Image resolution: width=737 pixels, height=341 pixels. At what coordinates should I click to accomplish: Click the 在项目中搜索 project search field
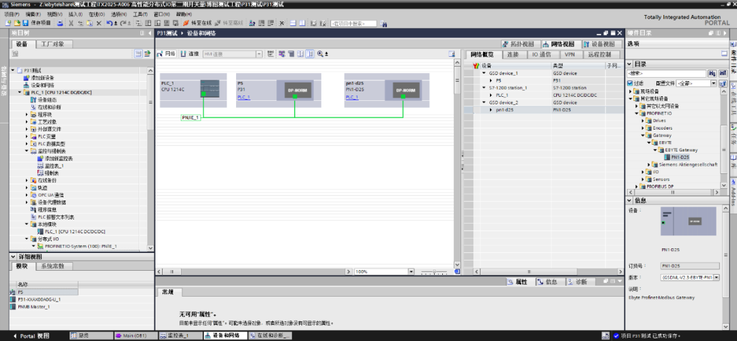click(354, 23)
